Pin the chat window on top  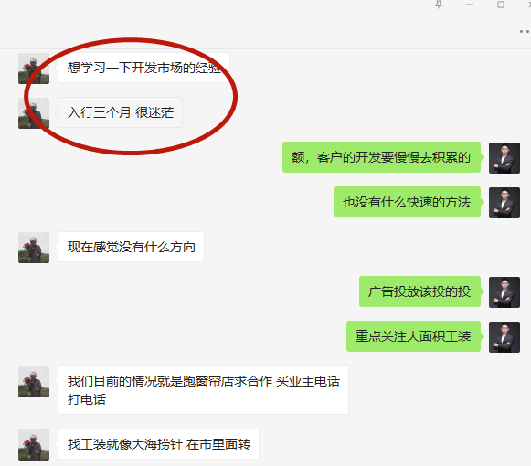(x=439, y=5)
